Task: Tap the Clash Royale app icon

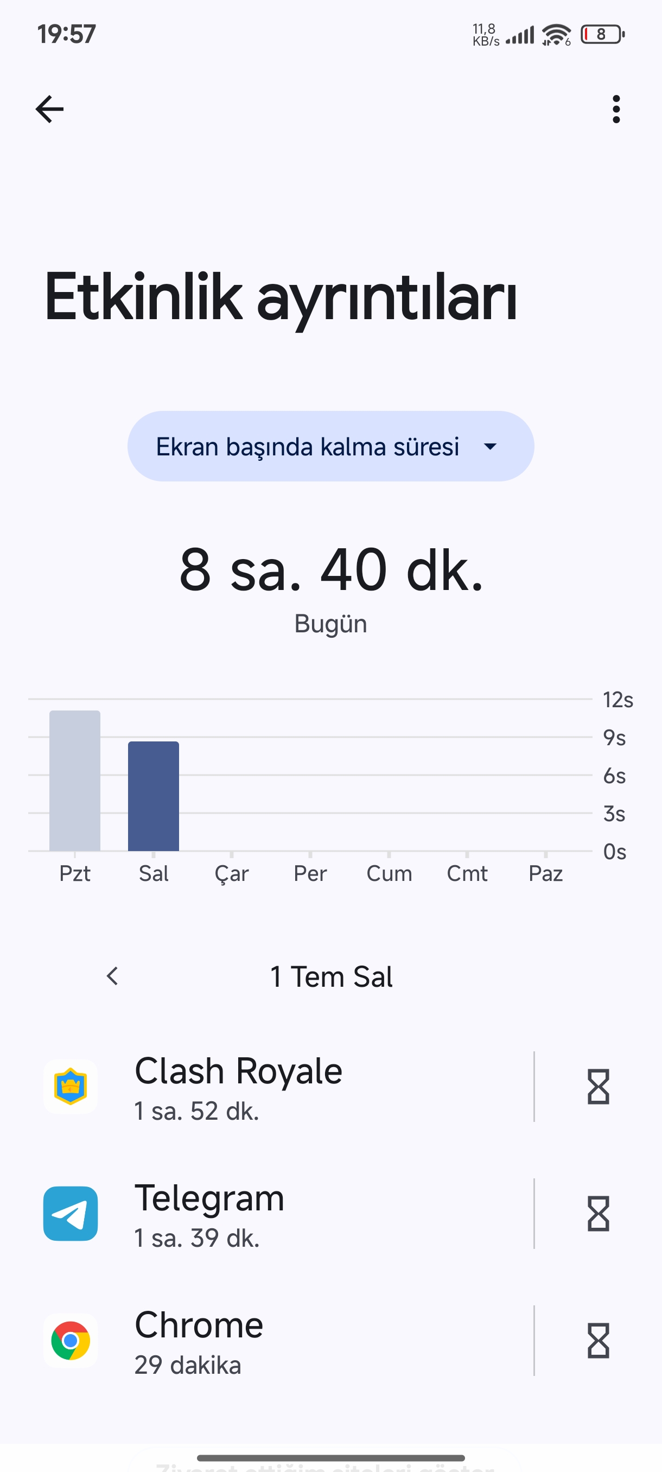Action: pos(70,1086)
